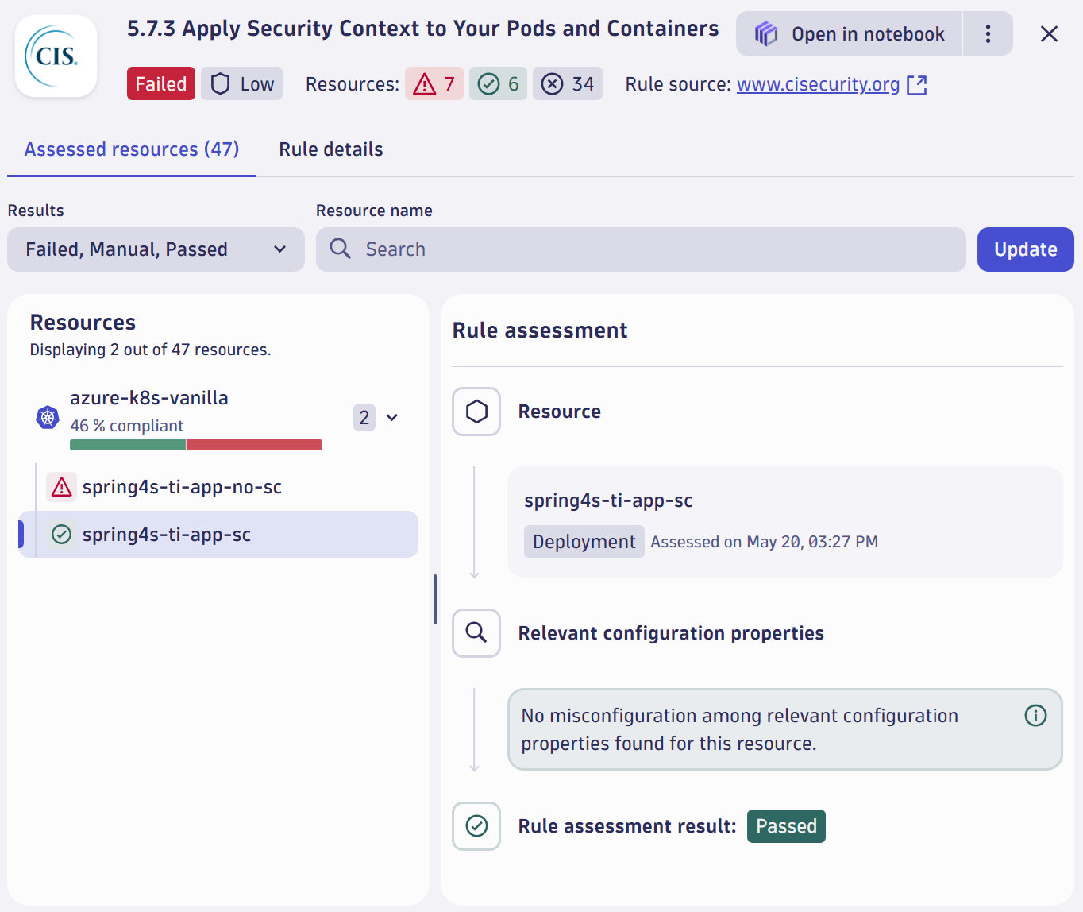Select the Failed status badge
Image resolution: width=1083 pixels, height=912 pixels.
pos(160,83)
